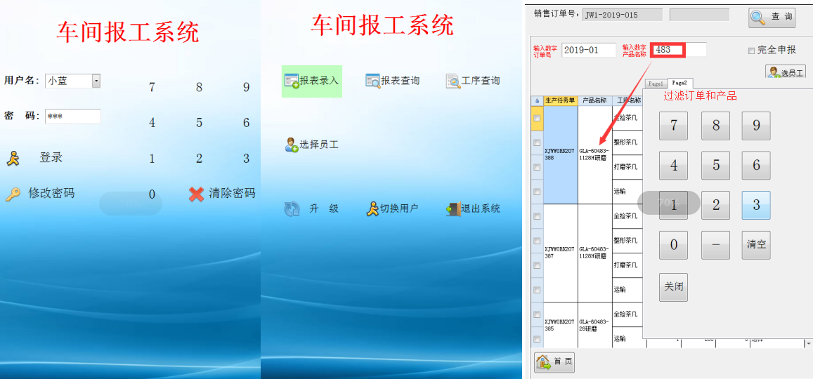The width and height of the screenshot is (813, 379).
Task: Tick the 完全申报 checkbox
Action: [x=751, y=51]
